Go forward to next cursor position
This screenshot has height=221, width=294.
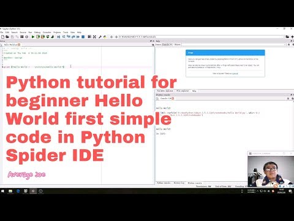point(116,37)
